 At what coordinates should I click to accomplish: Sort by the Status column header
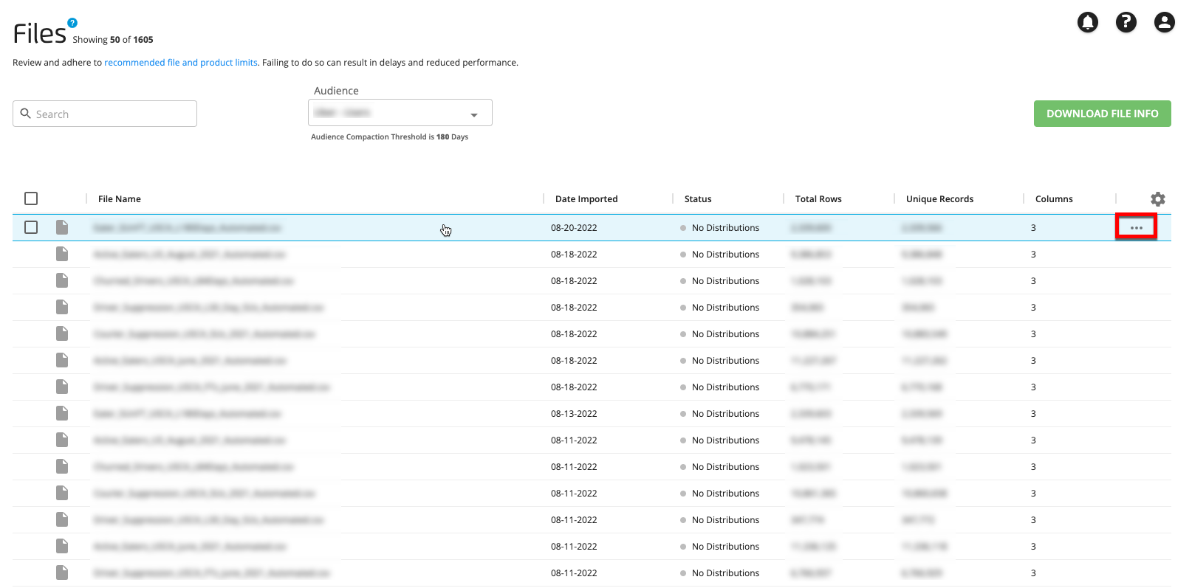click(697, 199)
